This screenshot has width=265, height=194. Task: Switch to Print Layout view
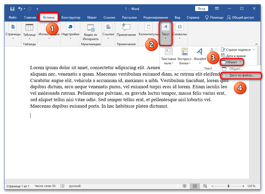(x=195, y=186)
